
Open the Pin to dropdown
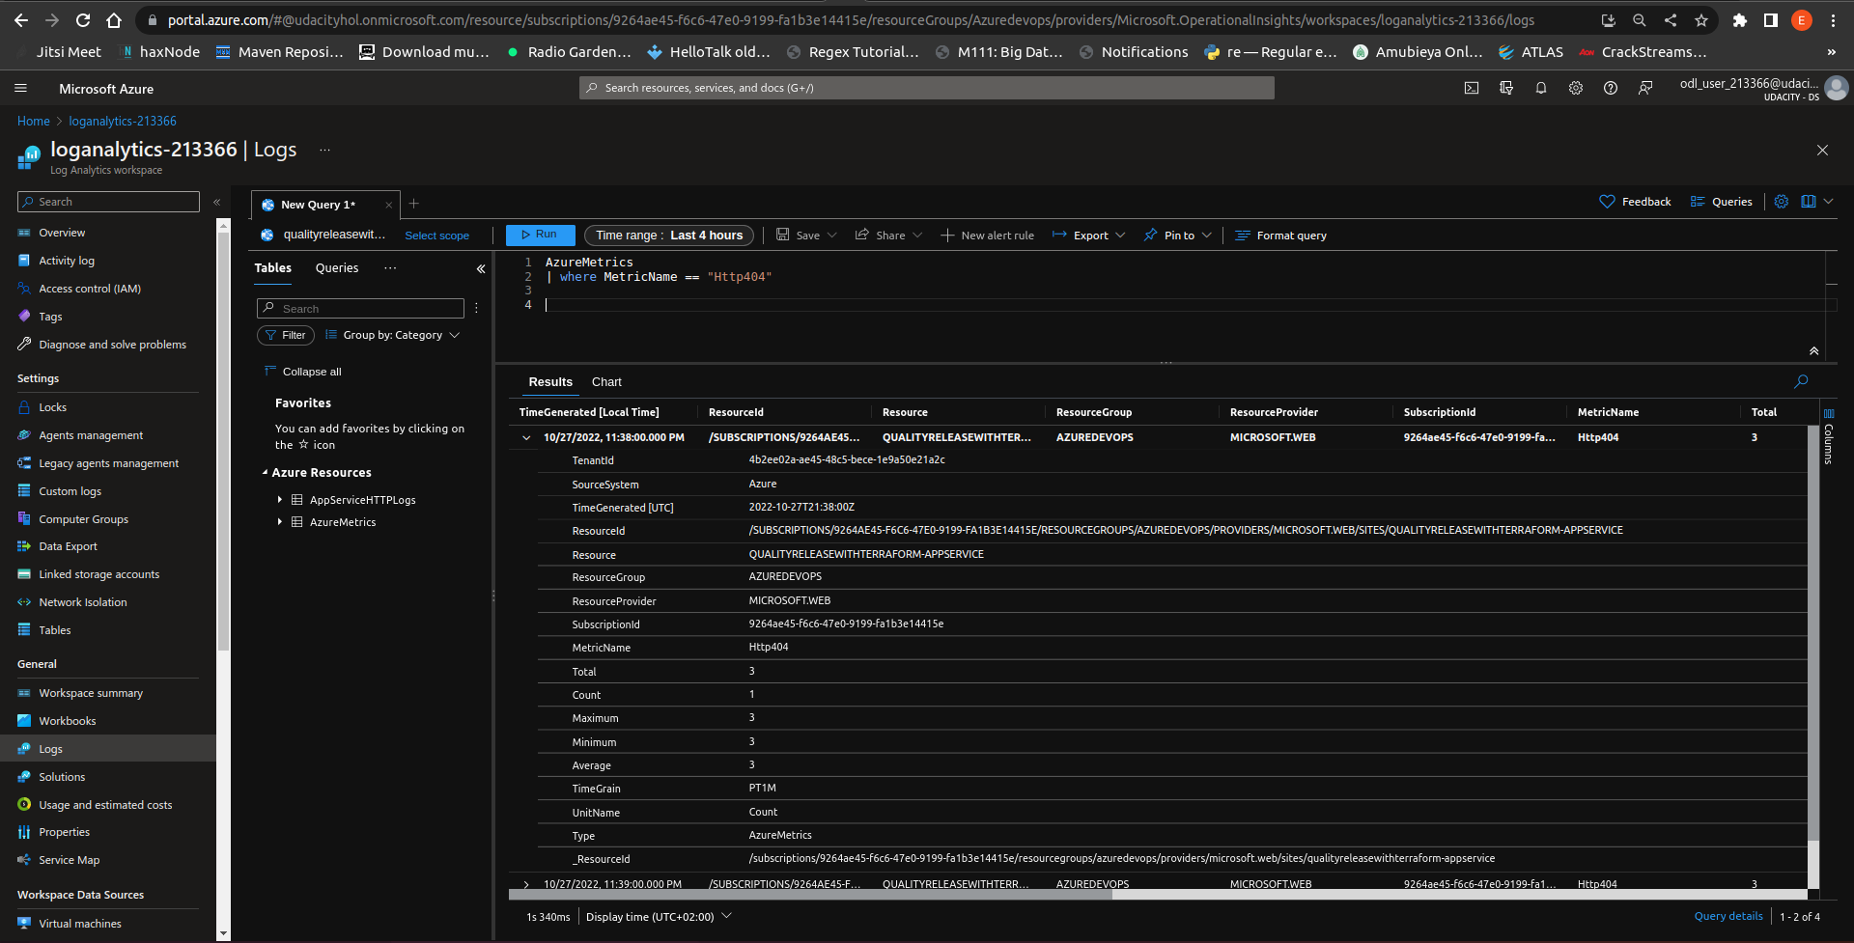click(1178, 236)
